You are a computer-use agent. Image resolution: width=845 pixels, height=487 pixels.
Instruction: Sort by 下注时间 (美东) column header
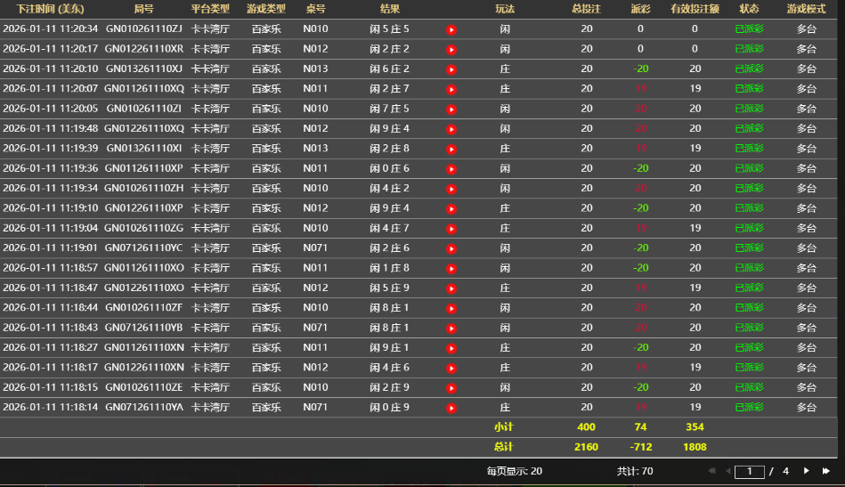coord(50,9)
